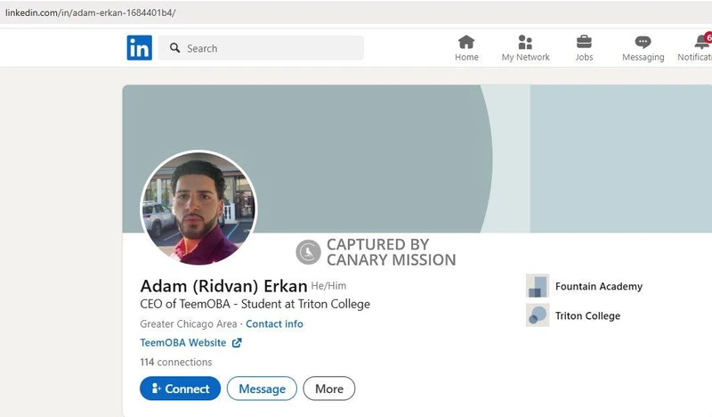712x417 pixels.
Task: Open the TeemOBA Website link
Action: coord(183,342)
